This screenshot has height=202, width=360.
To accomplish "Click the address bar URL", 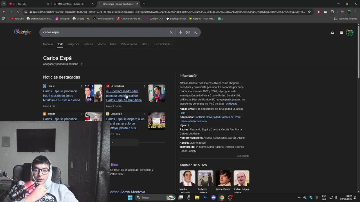I will point(166,12).
